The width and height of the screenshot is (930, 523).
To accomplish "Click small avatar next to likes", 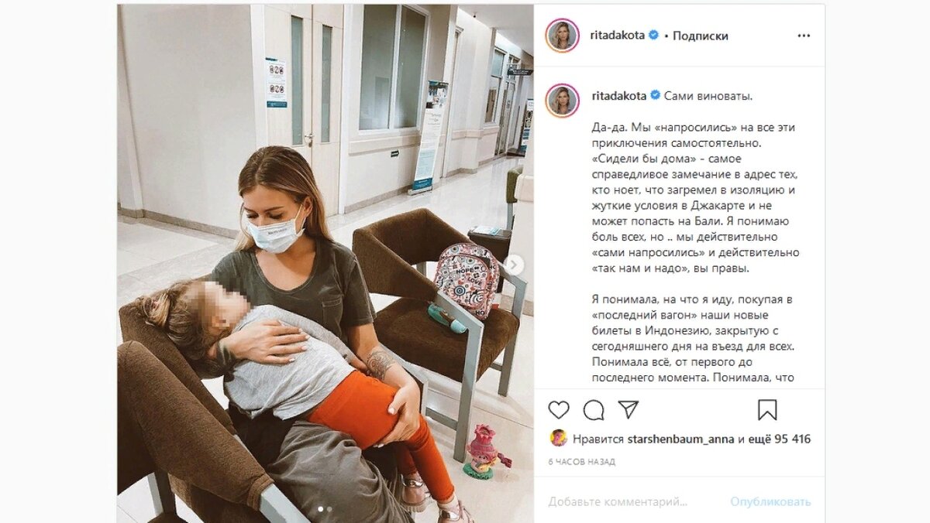I will click(558, 439).
